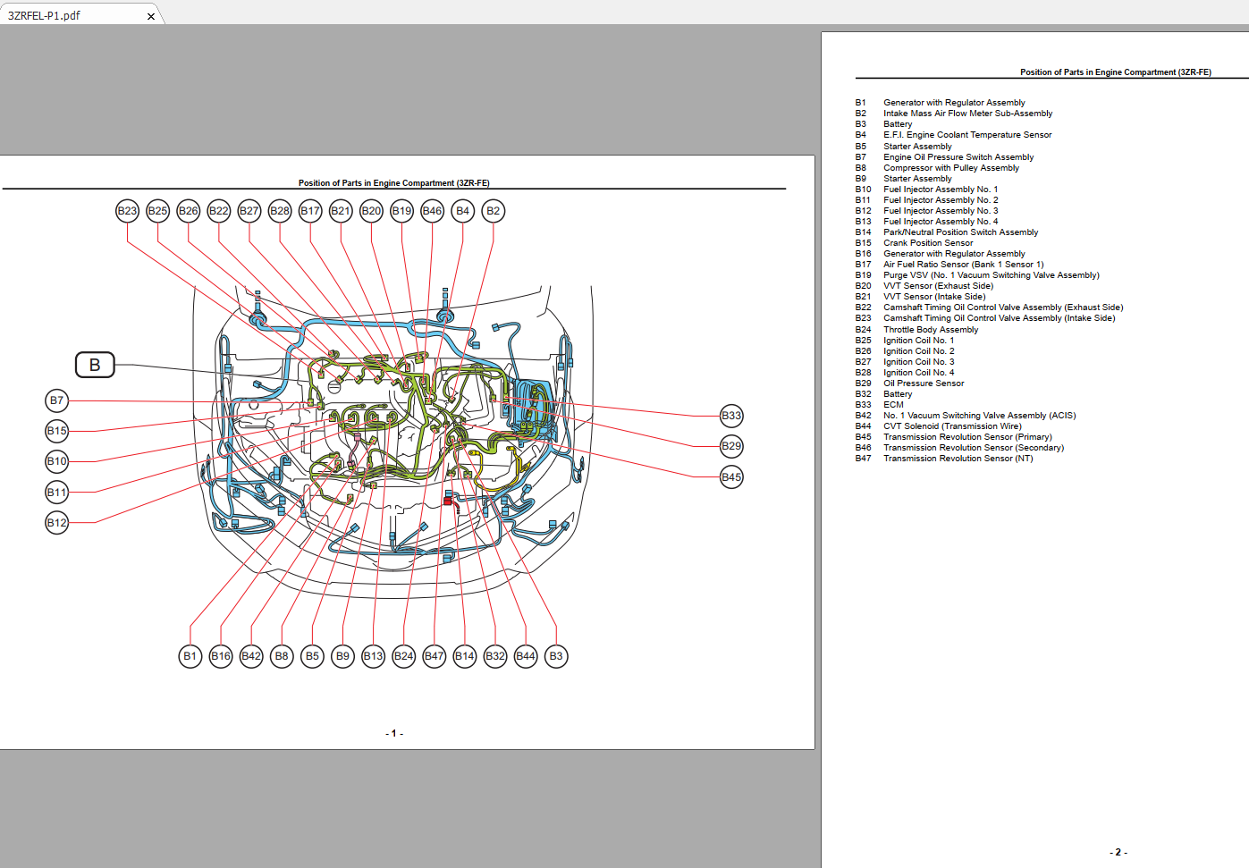This screenshot has height=868, width=1249.
Task: Click legend entry B1 Generator with Regulator
Action: pos(940,103)
